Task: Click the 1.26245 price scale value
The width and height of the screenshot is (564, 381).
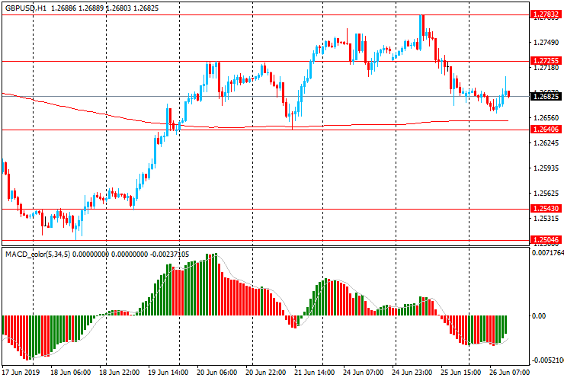Action: 546,142
